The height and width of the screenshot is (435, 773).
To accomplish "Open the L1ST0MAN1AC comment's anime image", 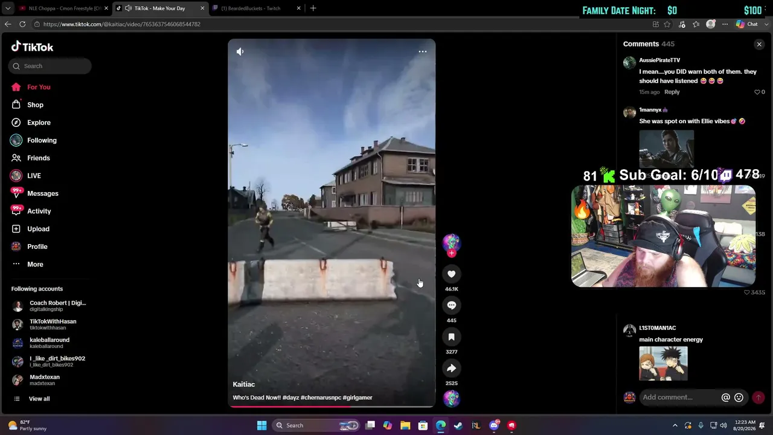I will (663, 363).
